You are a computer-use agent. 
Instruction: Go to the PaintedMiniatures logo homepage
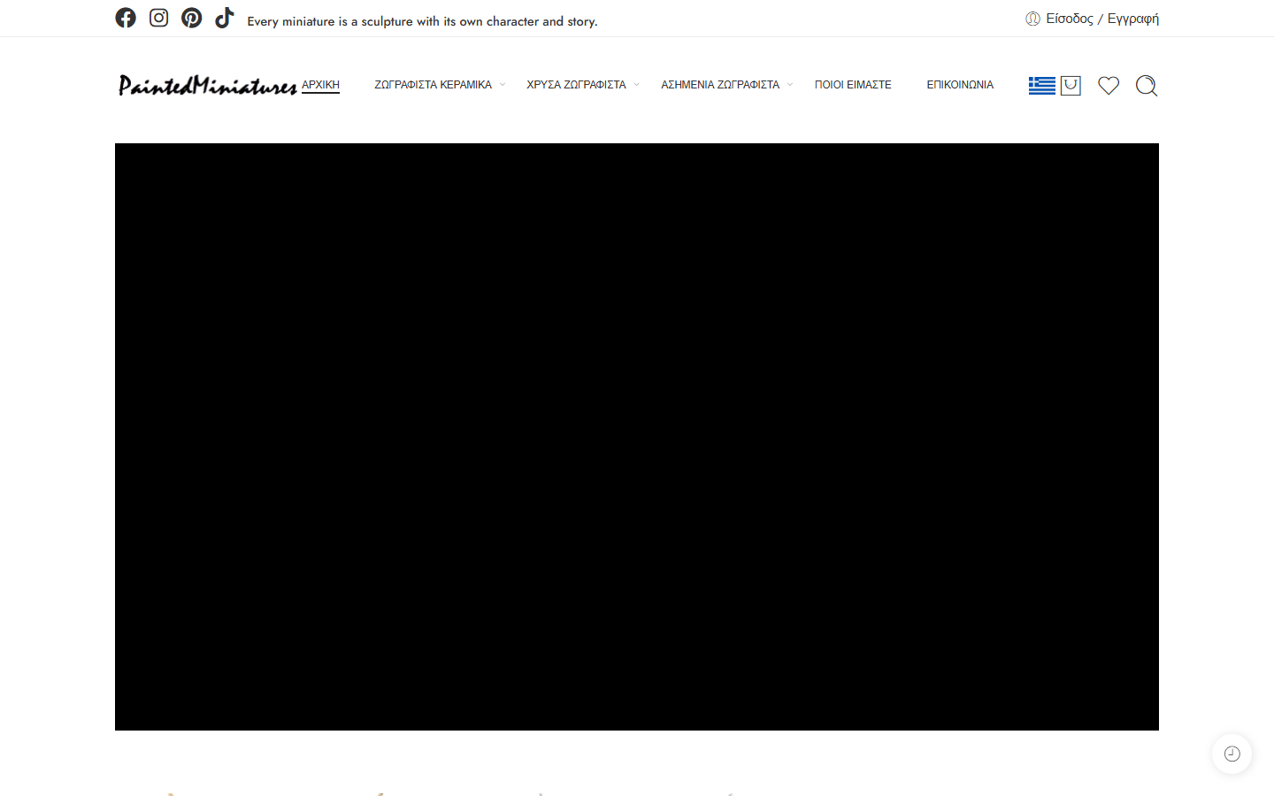(208, 85)
